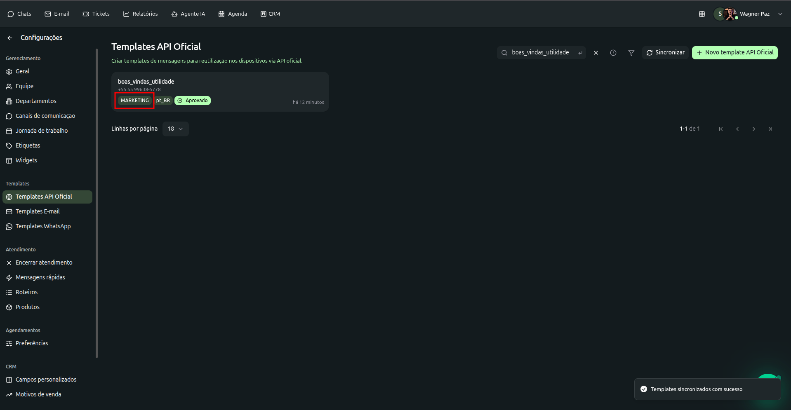Viewport: 791px width, 410px height.
Task: Expand the Wagner Paz user menu chevron
Action: tap(780, 14)
